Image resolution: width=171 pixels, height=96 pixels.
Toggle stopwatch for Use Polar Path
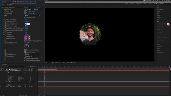(5, 18)
